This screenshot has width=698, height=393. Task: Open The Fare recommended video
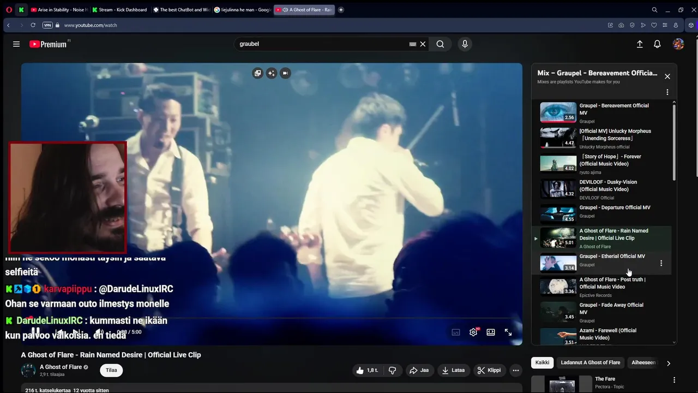pyautogui.click(x=601, y=383)
